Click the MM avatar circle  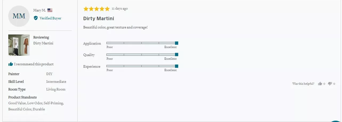19,16
